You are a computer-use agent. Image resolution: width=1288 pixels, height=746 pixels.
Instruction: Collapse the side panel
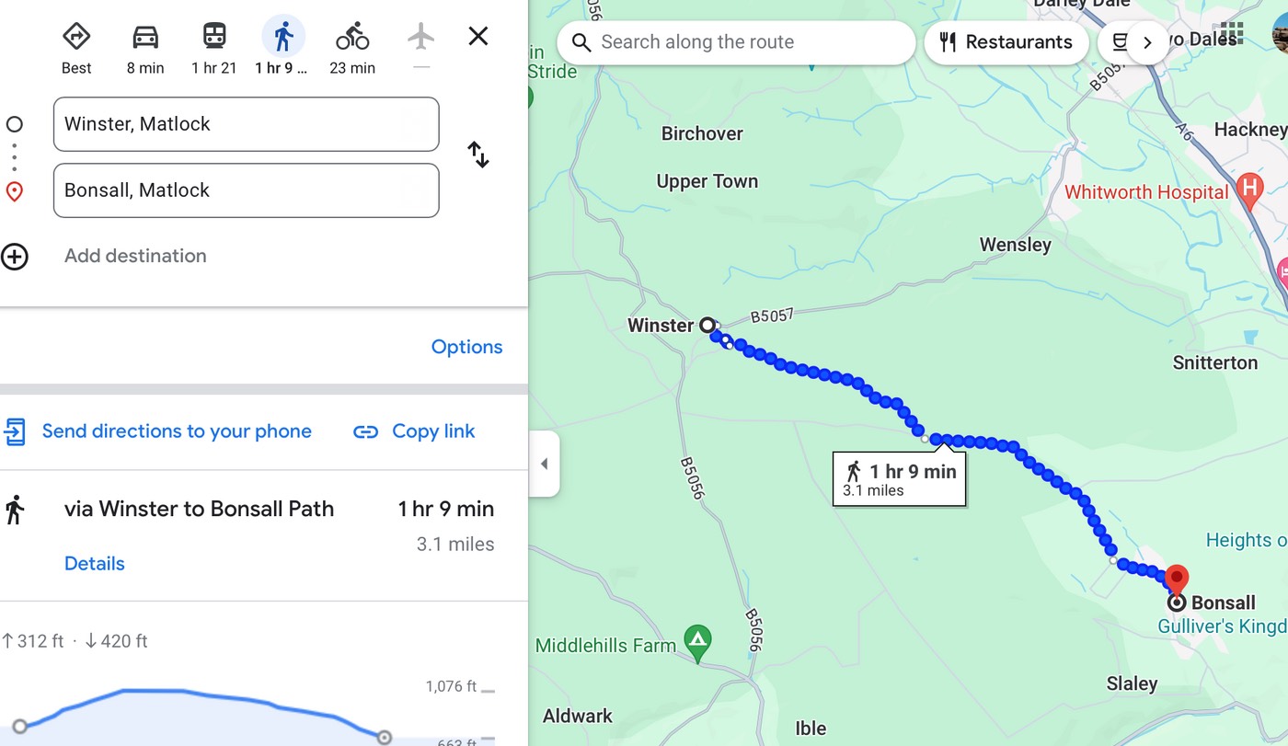pos(544,464)
